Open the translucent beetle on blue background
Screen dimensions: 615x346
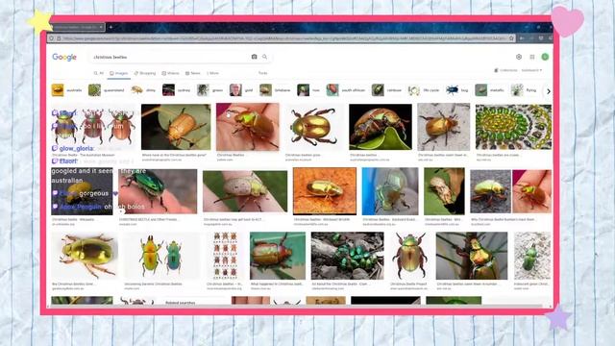click(x=390, y=191)
